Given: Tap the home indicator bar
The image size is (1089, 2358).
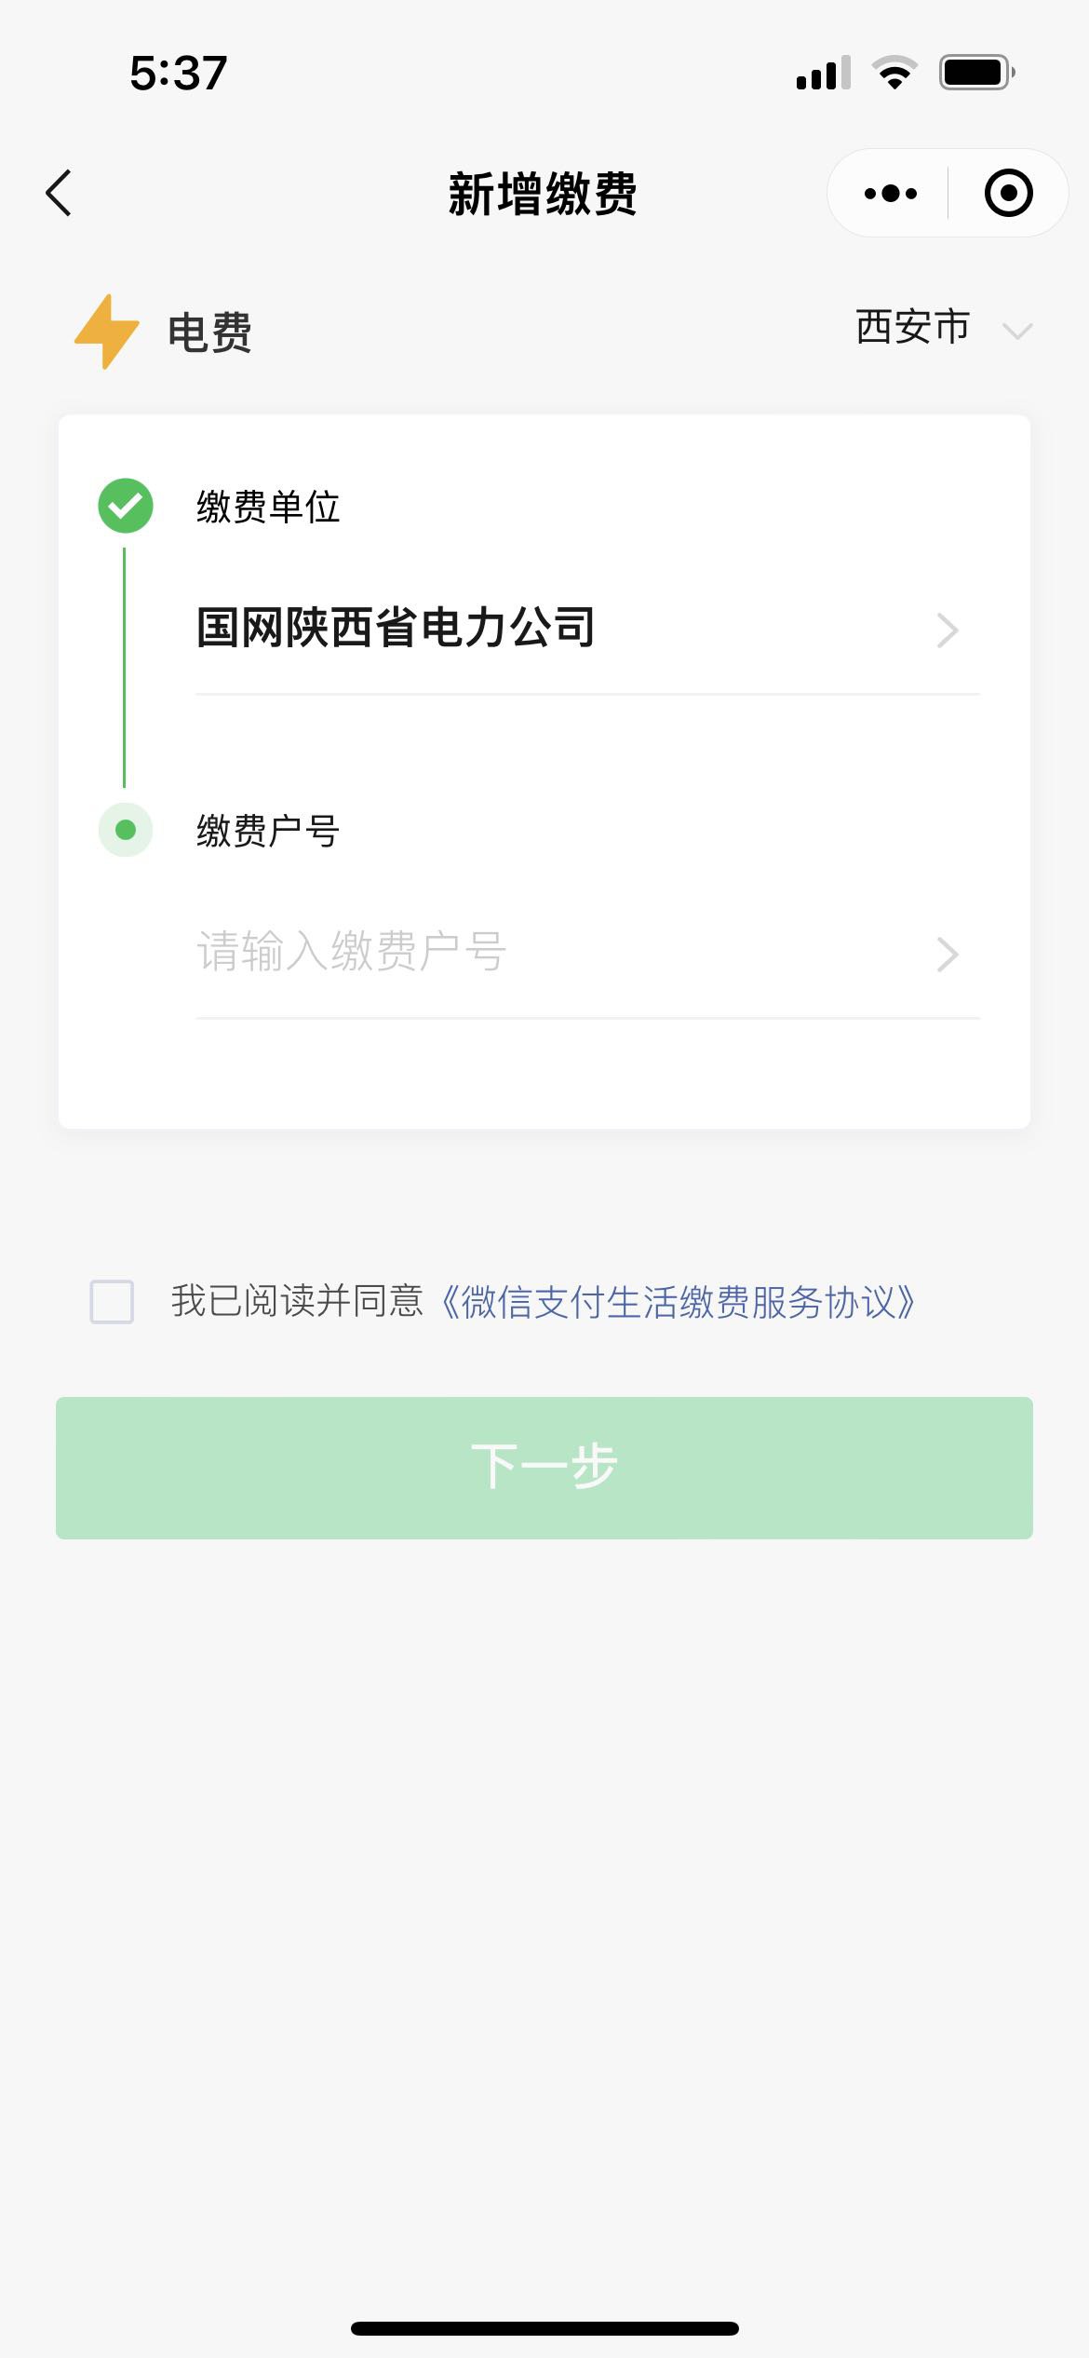Looking at the screenshot, I should [544, 2328].
